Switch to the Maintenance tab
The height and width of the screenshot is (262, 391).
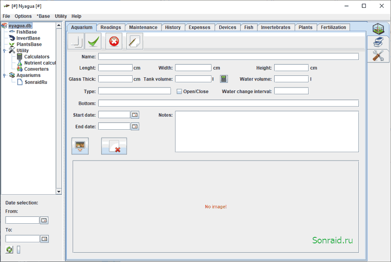tap(143, 27)
